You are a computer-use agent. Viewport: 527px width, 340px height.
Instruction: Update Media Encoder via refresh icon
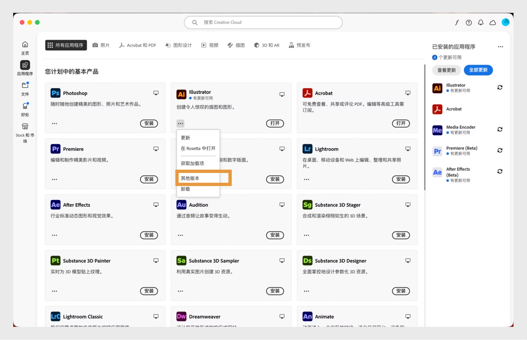(500, 130)
